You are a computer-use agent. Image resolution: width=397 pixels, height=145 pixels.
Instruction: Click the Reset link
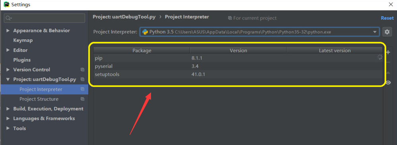point(387,18)
